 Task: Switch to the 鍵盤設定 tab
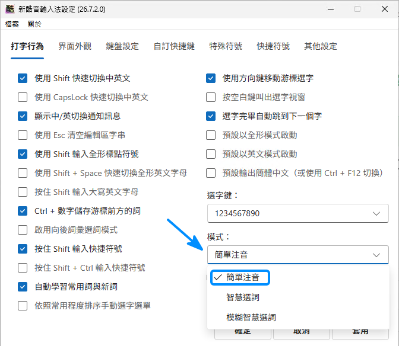[122, 46]
